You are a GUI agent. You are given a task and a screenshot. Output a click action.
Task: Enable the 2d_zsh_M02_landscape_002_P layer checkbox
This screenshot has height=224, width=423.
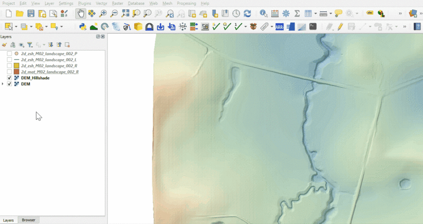point(10,54)
